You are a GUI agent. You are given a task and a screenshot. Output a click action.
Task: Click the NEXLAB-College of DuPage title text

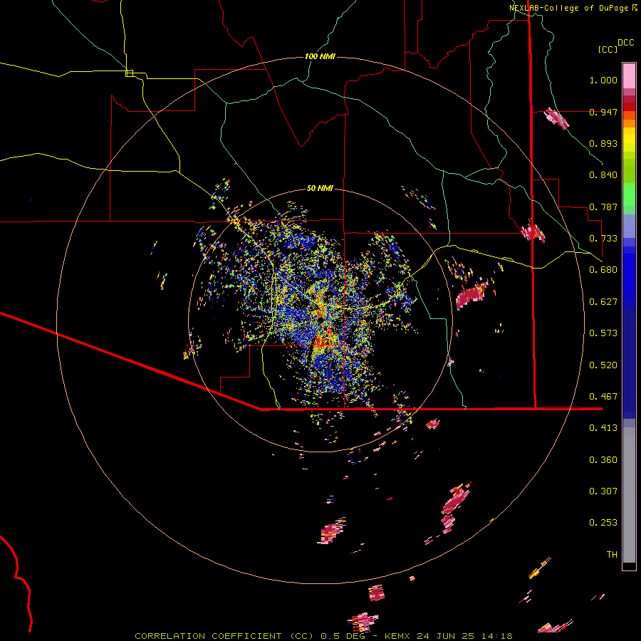click(568, 8)
